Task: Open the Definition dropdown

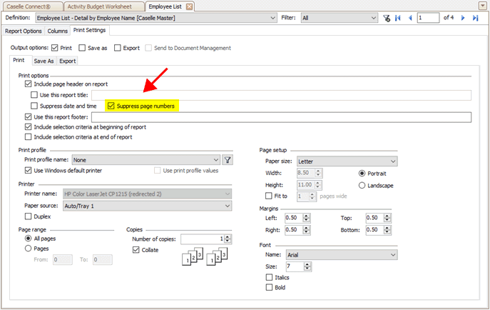Action: click(156, 18)
